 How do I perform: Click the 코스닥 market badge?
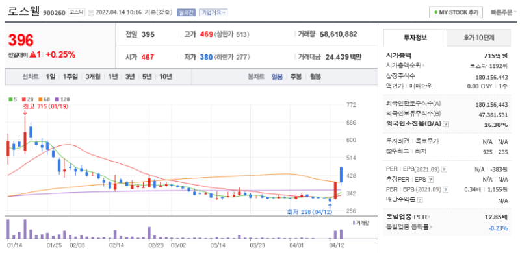[x=77, y=12]
